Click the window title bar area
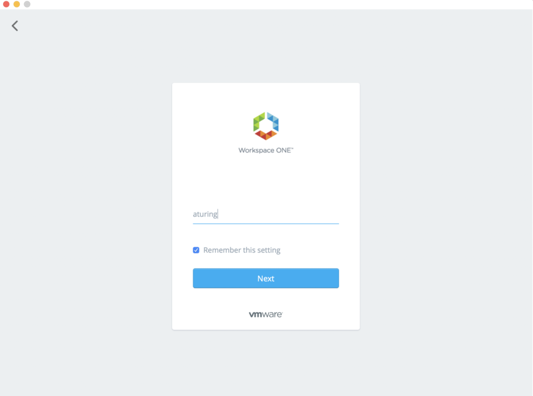The width and height of the screenshot is (533, 396). coord(272,4)
